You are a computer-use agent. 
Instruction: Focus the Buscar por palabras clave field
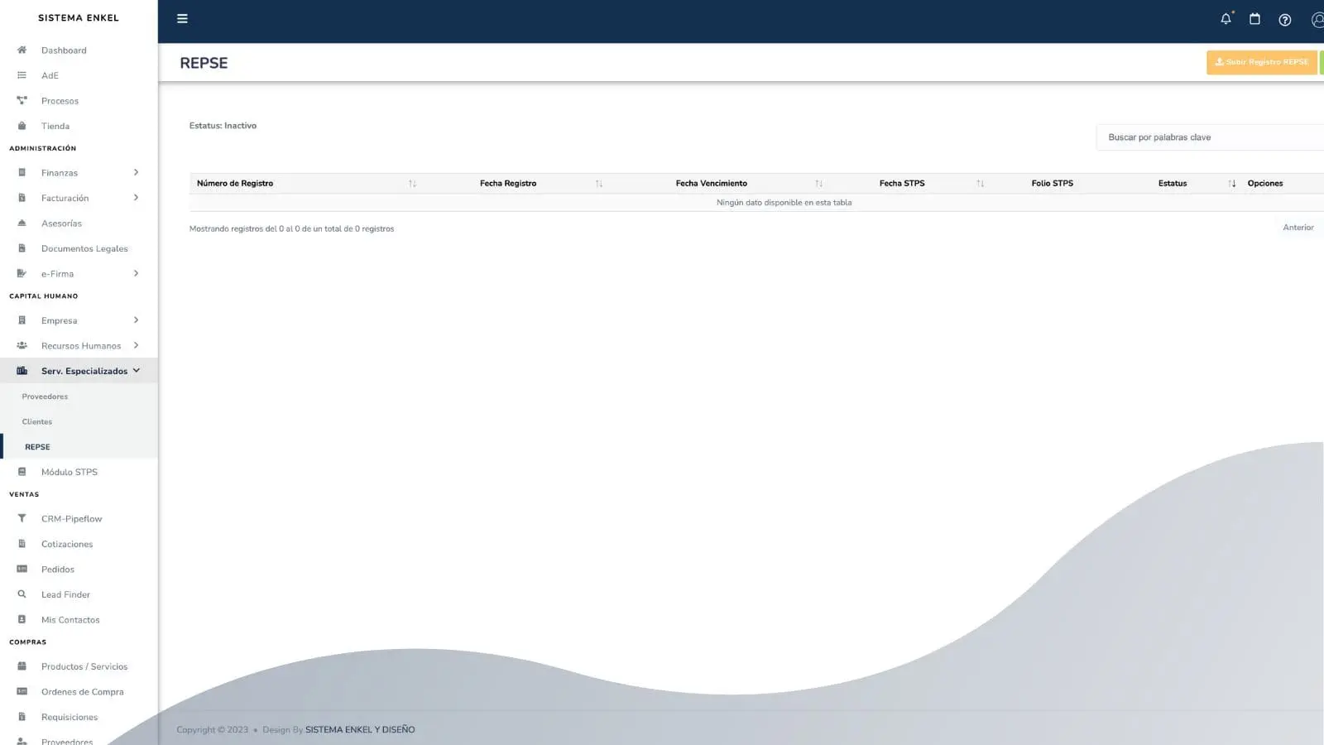click(1208, 137)
